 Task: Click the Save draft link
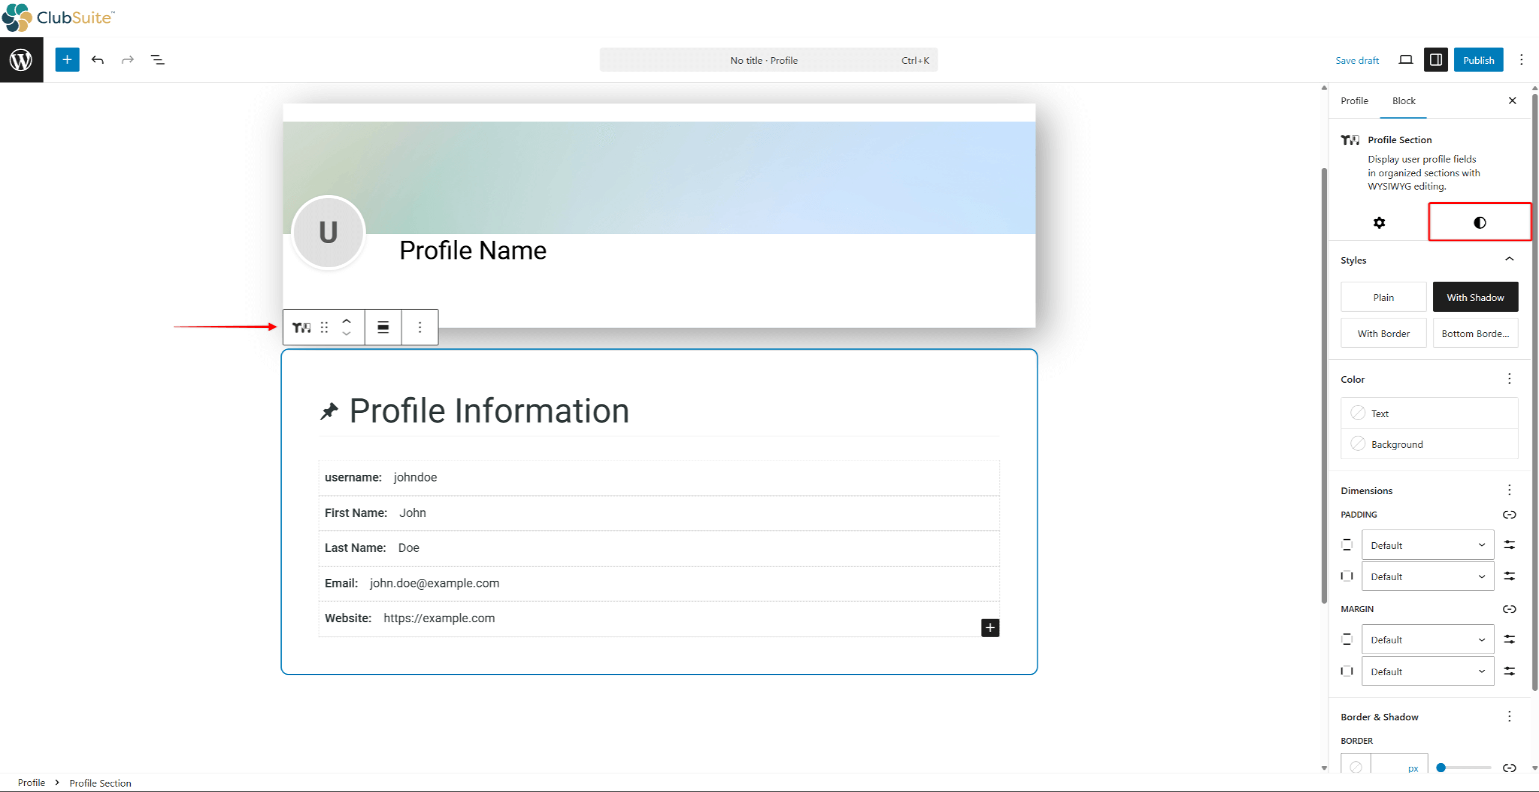tap(1357, 60)
